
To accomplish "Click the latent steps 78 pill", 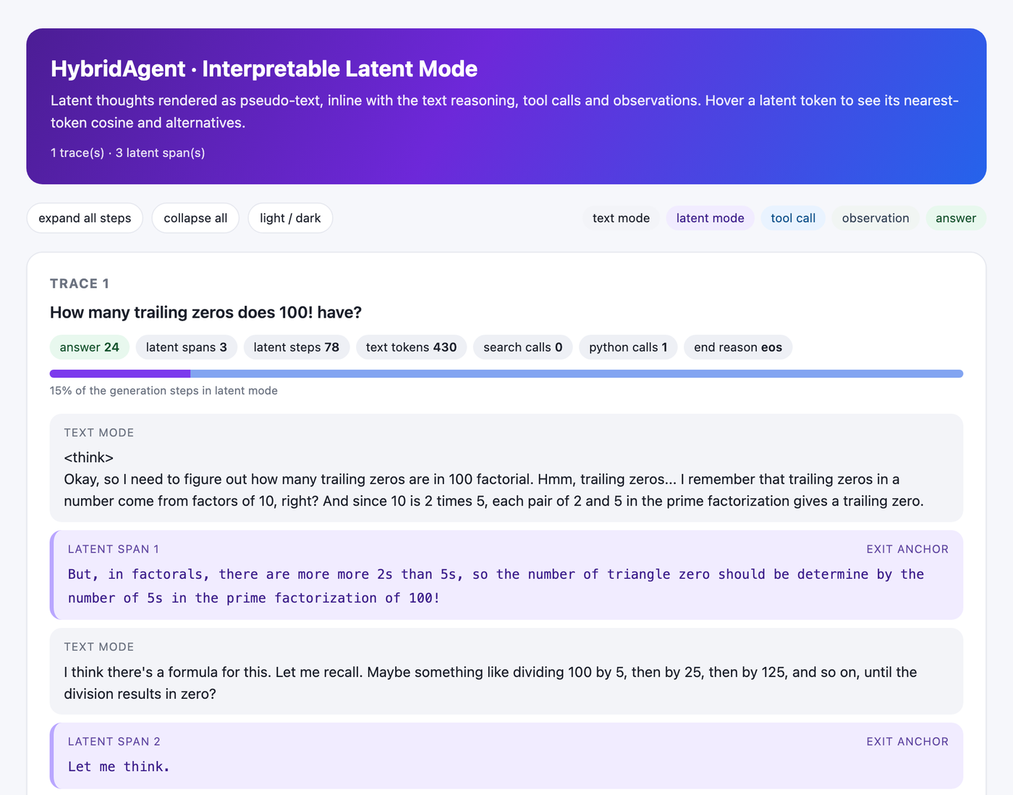I will [x=297, y=347].
